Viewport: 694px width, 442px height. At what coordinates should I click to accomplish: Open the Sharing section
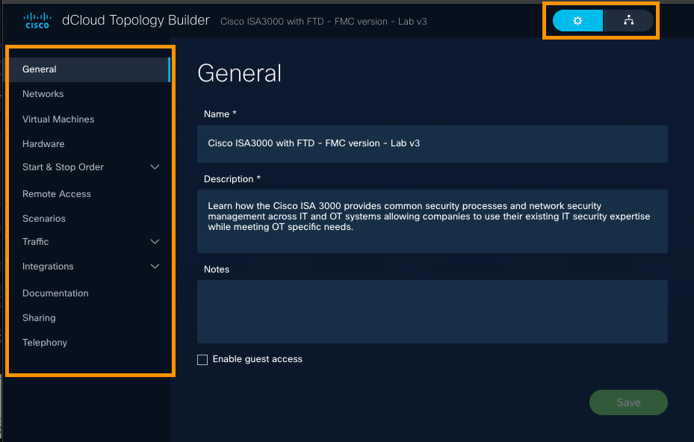[x=39, y=318]
